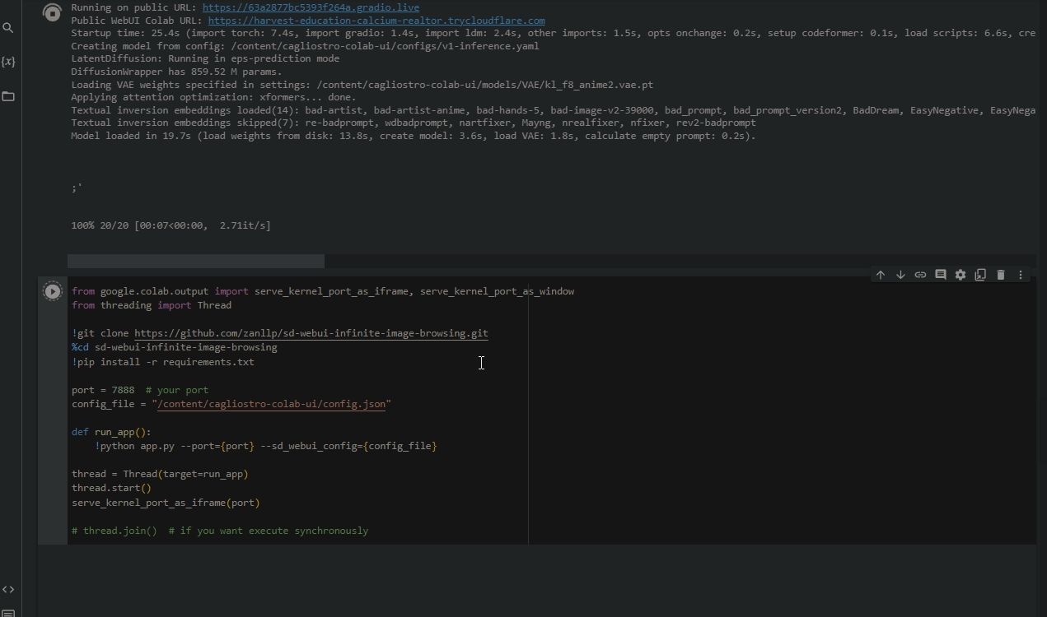The width and height of the screenshot is (1047, 617).
Task: Run the infinite-image-browsing code cell
Action: point(52,290)
